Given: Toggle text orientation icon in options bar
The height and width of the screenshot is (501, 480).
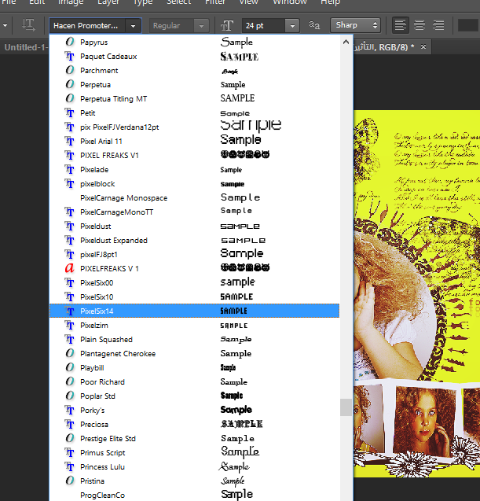Looking at the screenshot, I should (x=29, y=25).
